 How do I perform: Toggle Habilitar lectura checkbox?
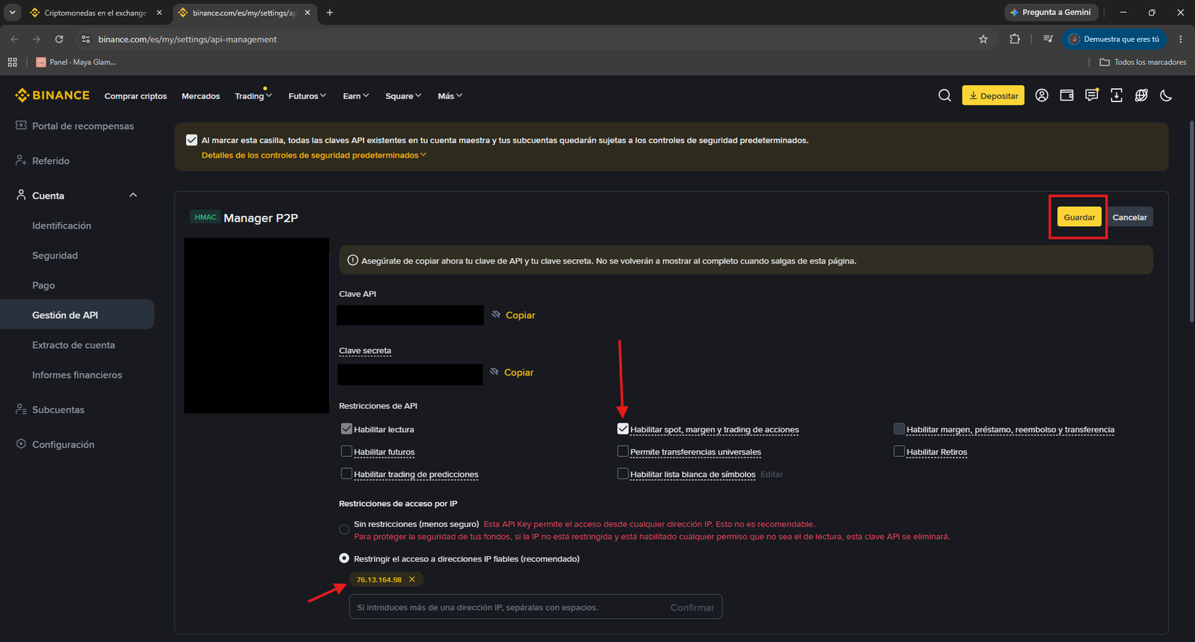(x=347, y=429)
